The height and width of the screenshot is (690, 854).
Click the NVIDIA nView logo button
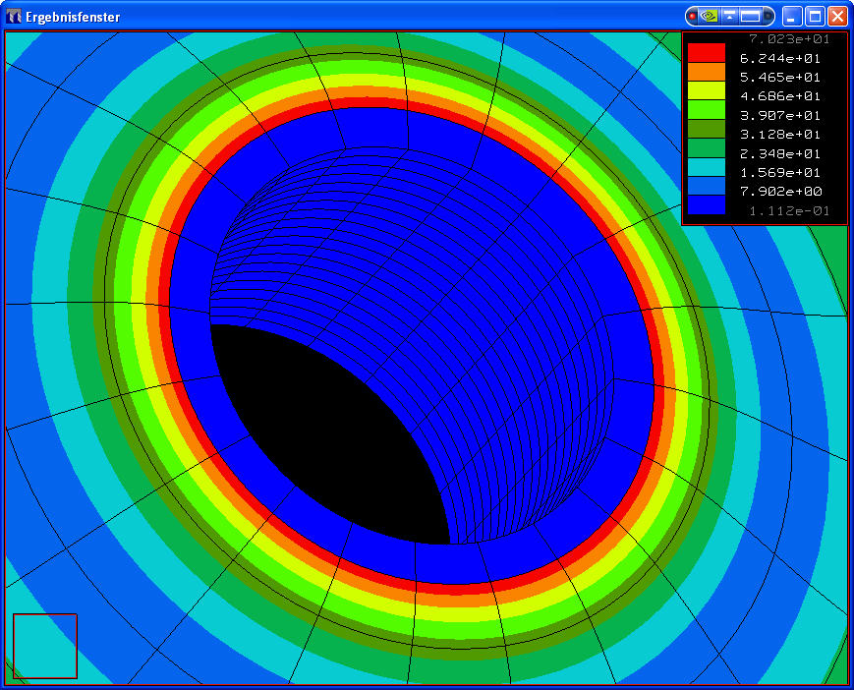click(709, 17)
